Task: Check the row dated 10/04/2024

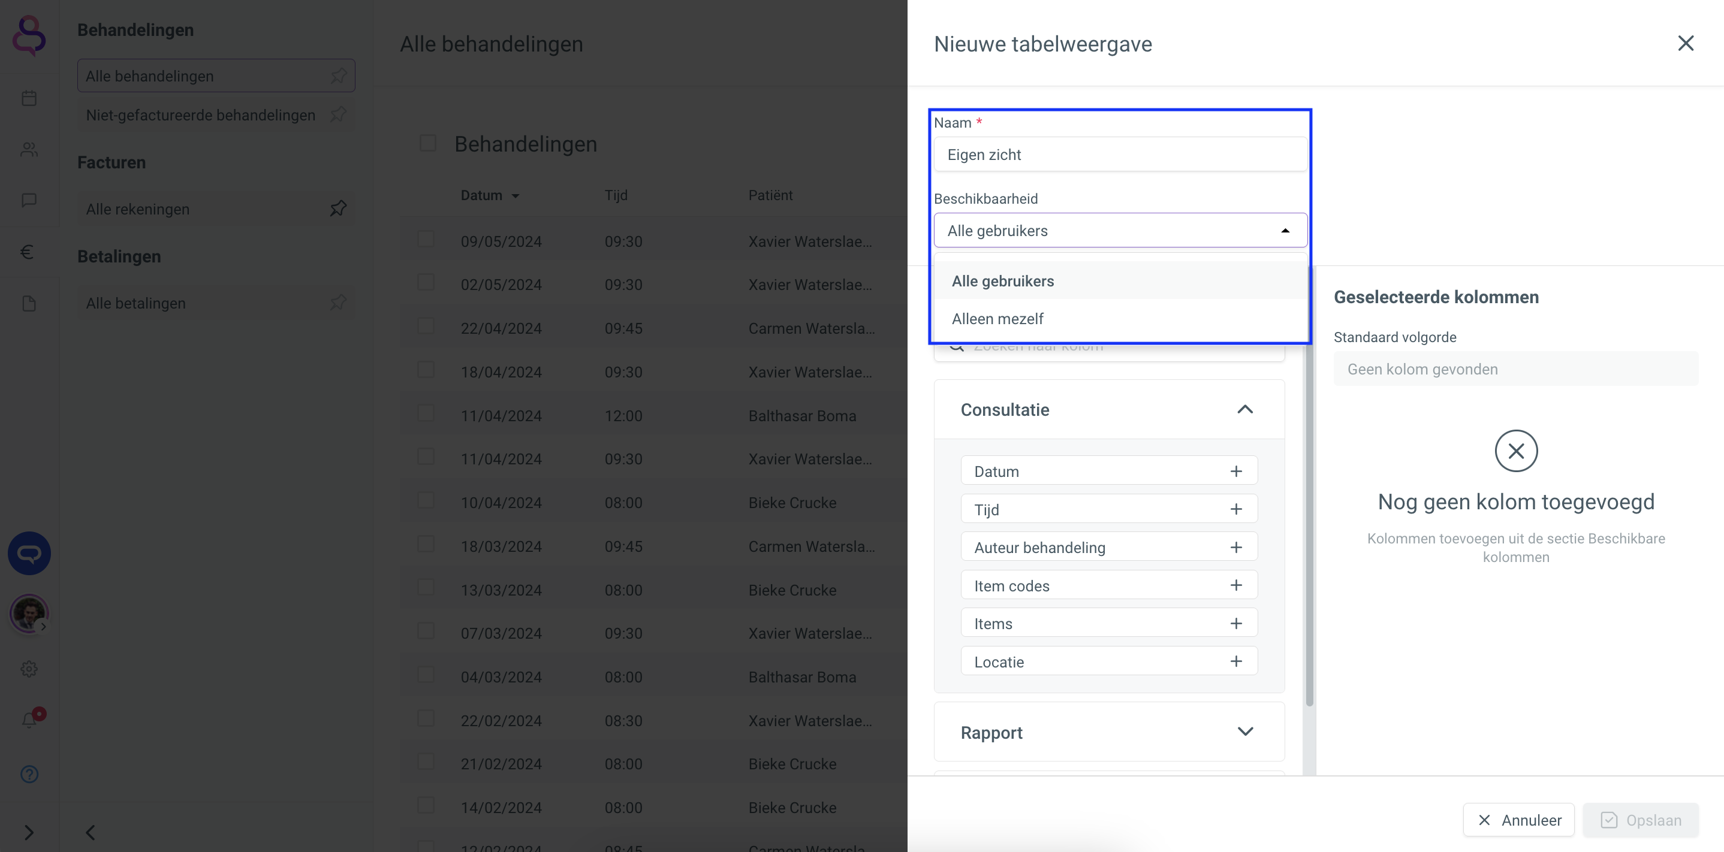Action: pyautogui.click(x=426, y=501)
